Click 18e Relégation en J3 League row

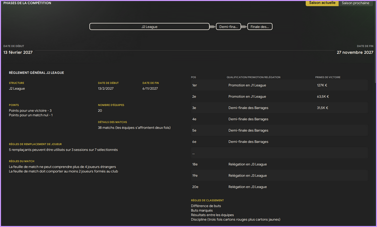click(x=279, y=164)
